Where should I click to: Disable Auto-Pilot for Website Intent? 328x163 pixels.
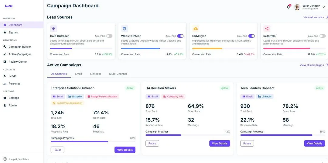click(180, 36)
